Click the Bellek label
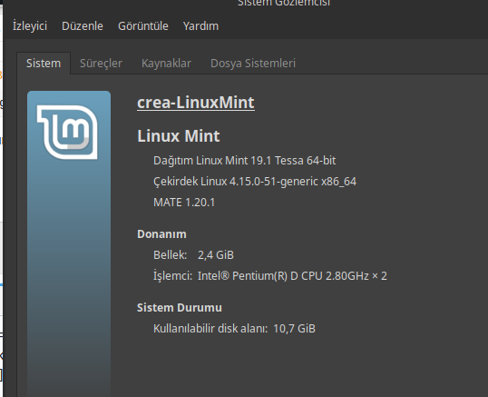 click(170, 255)
